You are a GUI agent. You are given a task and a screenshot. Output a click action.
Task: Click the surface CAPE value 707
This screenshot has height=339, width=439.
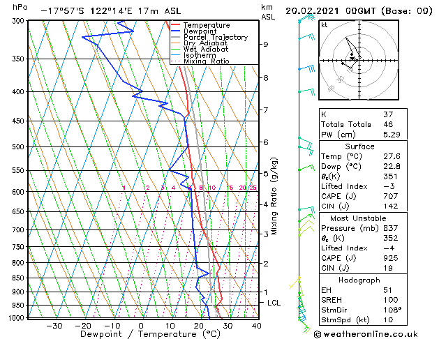pyautogui.click(x=390, y=196)
